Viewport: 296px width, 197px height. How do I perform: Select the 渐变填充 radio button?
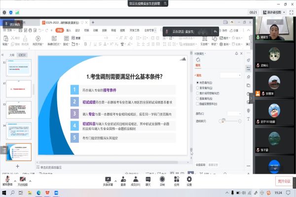[198, 88]
